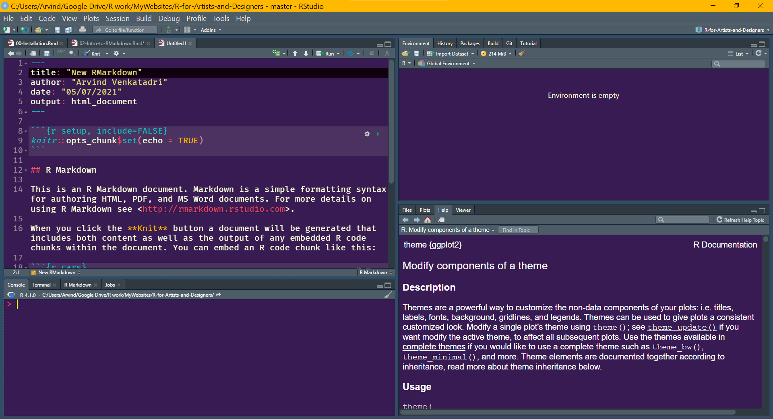Follow the complete themes link
Screen dimensions: 773x419
coord(434,347)
